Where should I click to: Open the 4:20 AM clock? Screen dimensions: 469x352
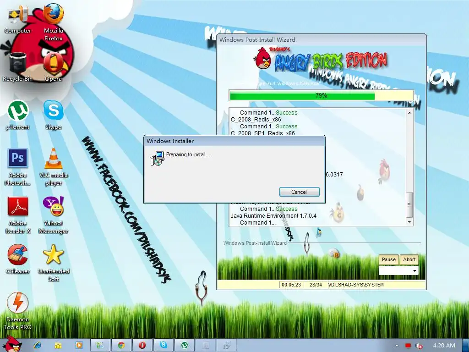[x=444, y=346]
